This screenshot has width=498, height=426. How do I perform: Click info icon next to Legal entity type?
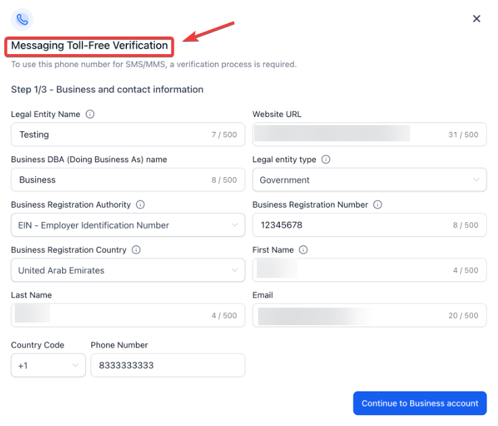(x=326, y=160)
